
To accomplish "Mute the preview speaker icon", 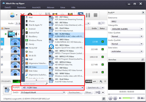I will [x=120, y=98].
